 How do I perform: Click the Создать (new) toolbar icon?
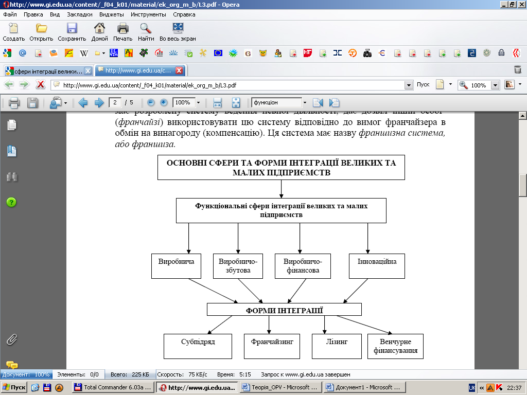(13, 28)
